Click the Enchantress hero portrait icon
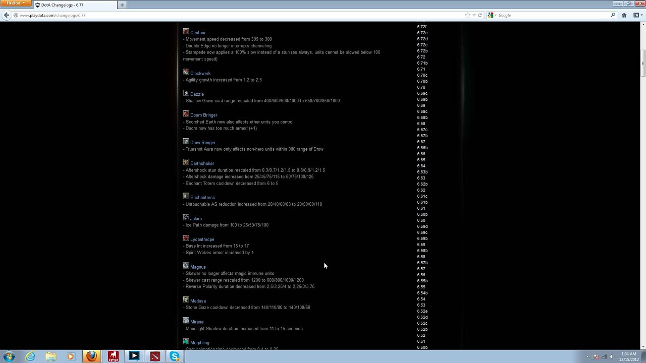This screenshot has width=646, height=363. pyautogui.click(x=186, y=197)
